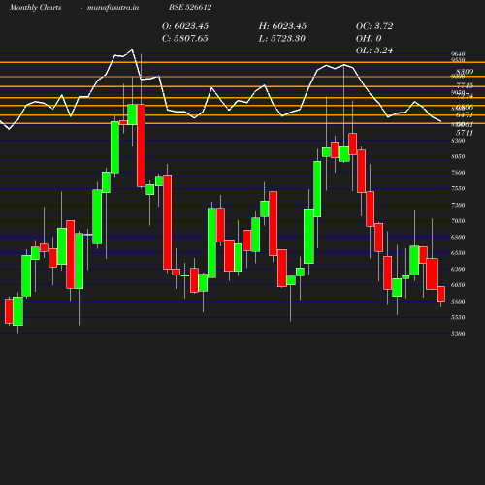Screen dimensions: 485x485
Task: Select the high price H: 6023.45
Action: 282,26
